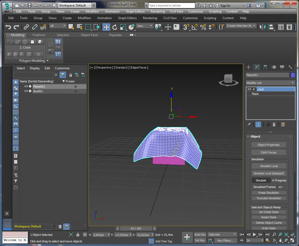Toggle the Cloth modifier eye icon
Image resolution: width=299 pixels, height=246 pixels.
coord(249,89)
